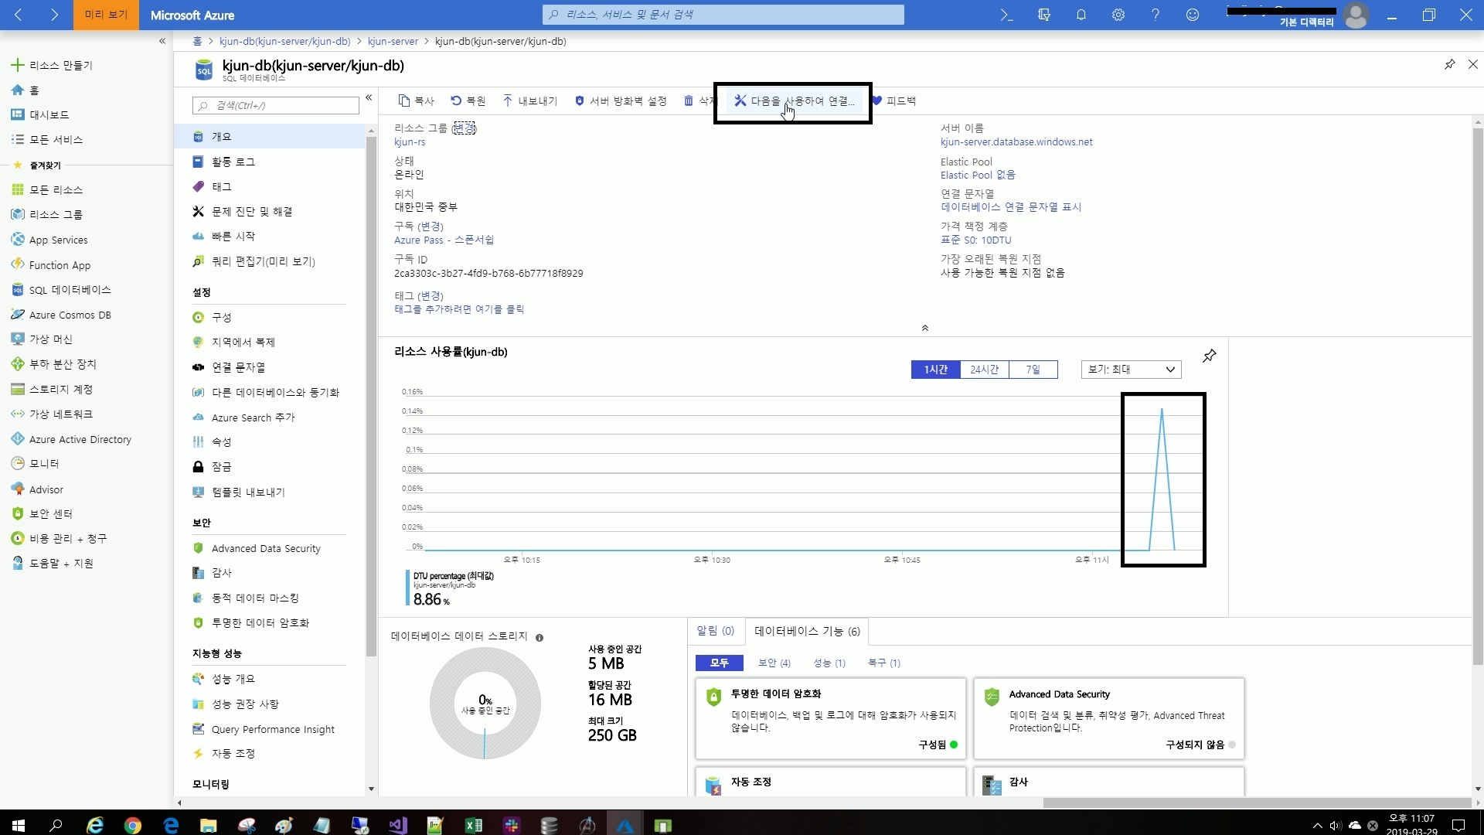
Task: Open 쿼리 편집기(미리 보기) menu item
Action: [263, 262]
